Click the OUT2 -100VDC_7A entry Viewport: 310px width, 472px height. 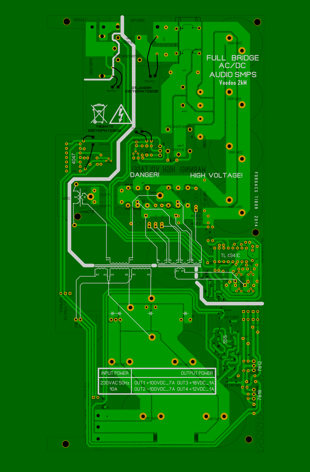click(x=155, y=389)
